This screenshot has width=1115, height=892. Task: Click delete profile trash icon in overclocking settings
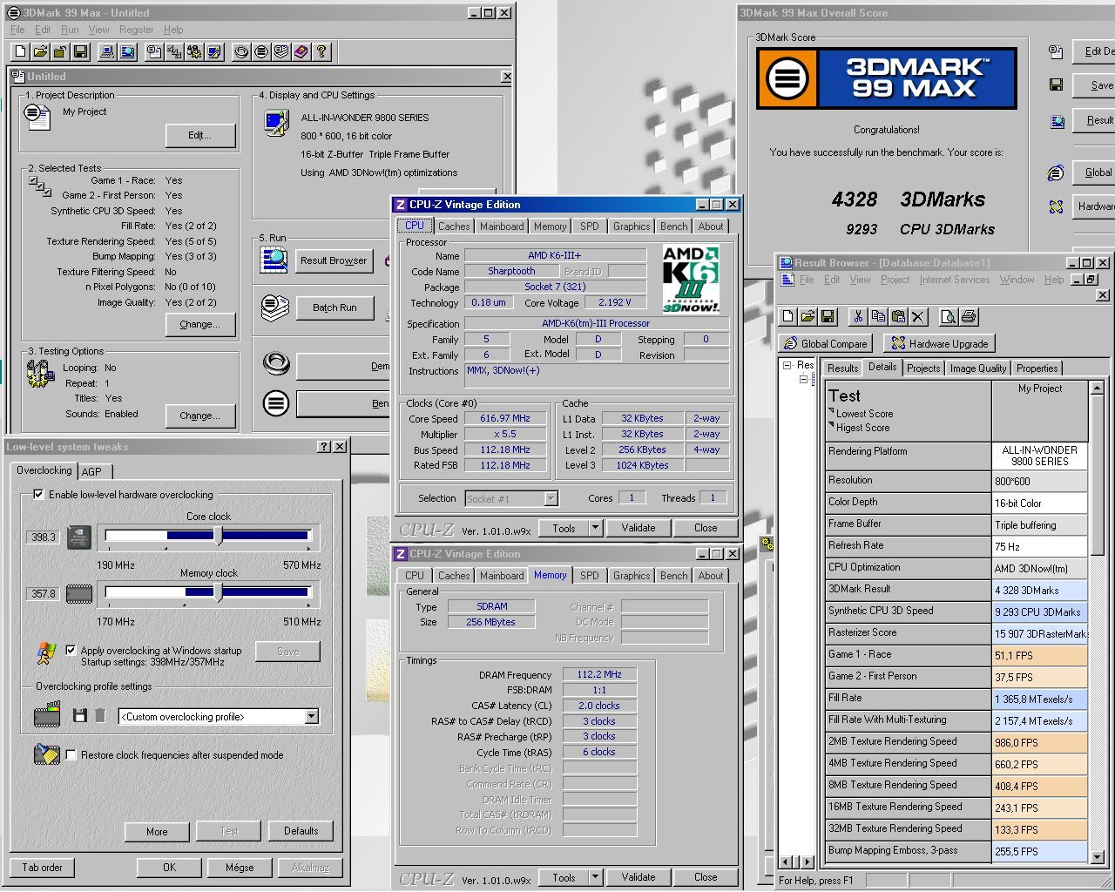(100, 716)
